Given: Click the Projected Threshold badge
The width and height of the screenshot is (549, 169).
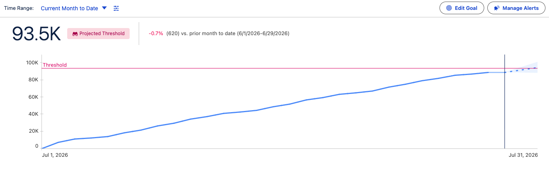Looking at the screenshot, I should click(98, 34).
